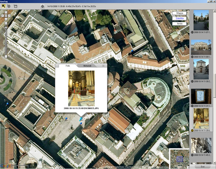Open the window/frame tool in toolbar
This screenshot has width=216, height=169.
click(15, 6)
